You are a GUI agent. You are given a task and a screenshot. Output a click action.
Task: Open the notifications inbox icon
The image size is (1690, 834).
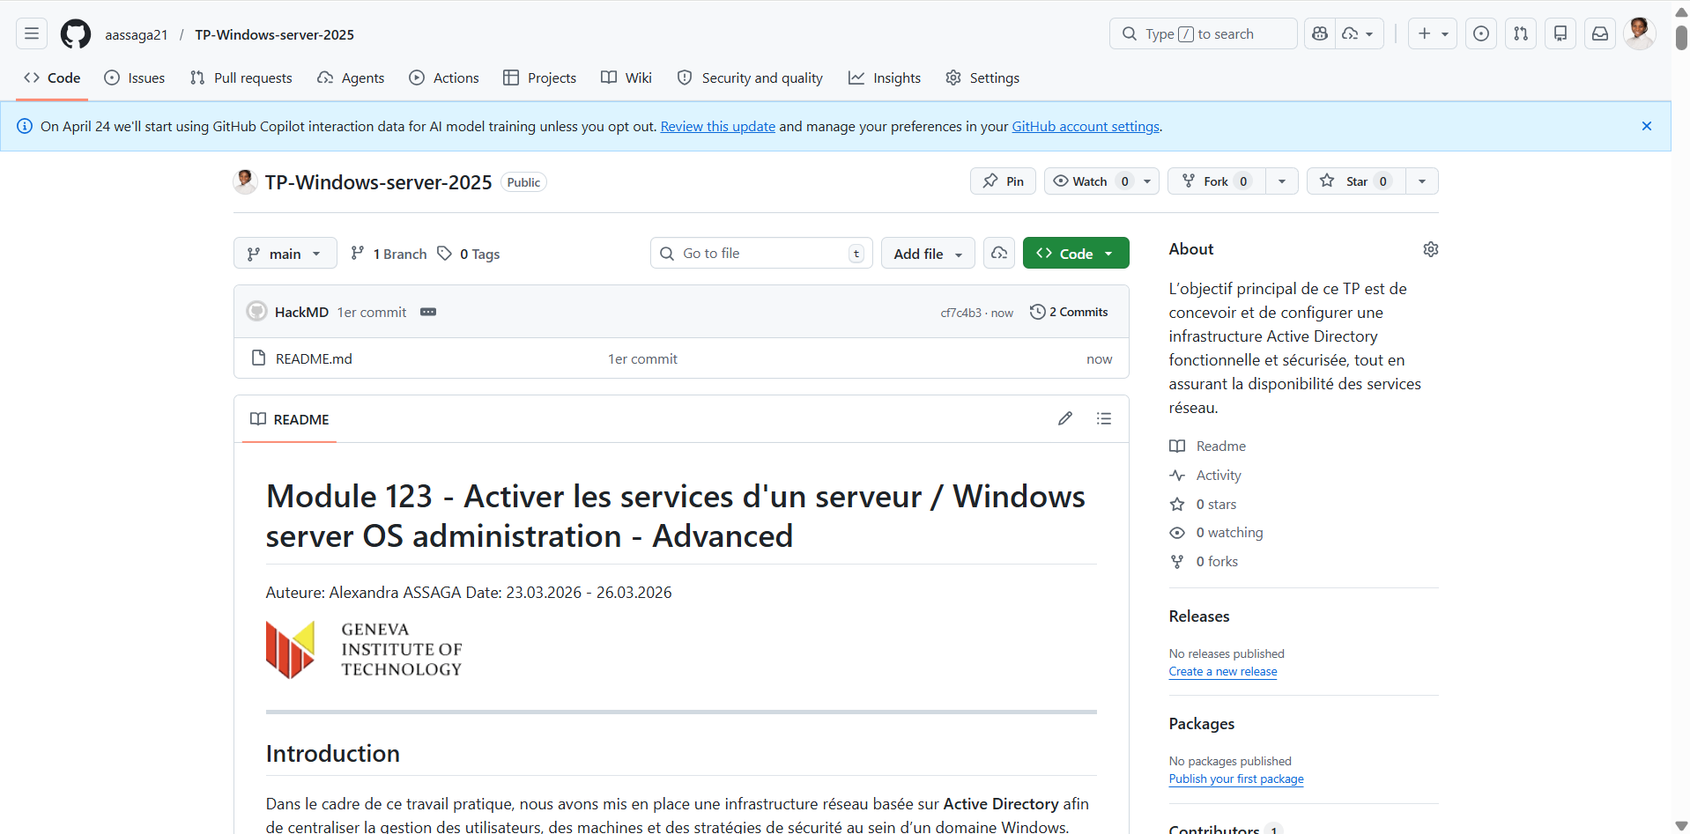(x=1600, y=33)
